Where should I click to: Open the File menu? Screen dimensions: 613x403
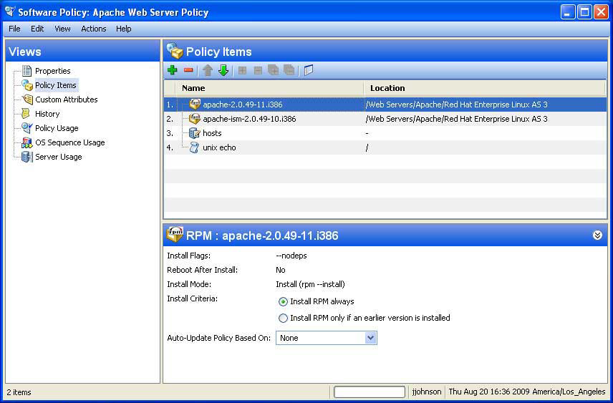(14, 29)
